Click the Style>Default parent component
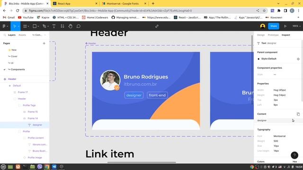The image size is (303, 170). click(269, 59)
